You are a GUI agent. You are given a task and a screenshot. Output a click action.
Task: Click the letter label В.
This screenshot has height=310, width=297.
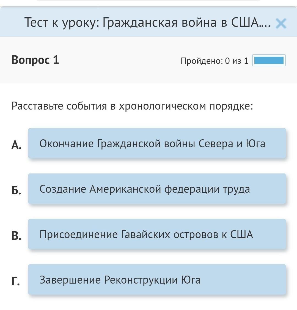[x=16, y=236]
